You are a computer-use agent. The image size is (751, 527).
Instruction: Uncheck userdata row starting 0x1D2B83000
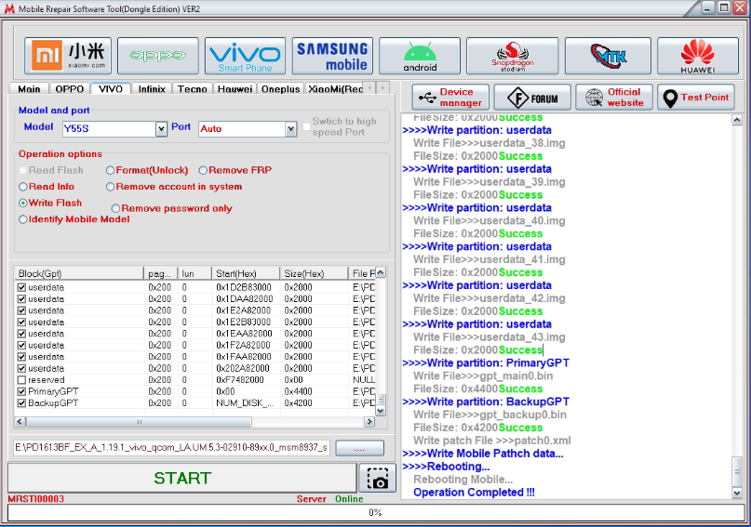click(x=21, y=287)
